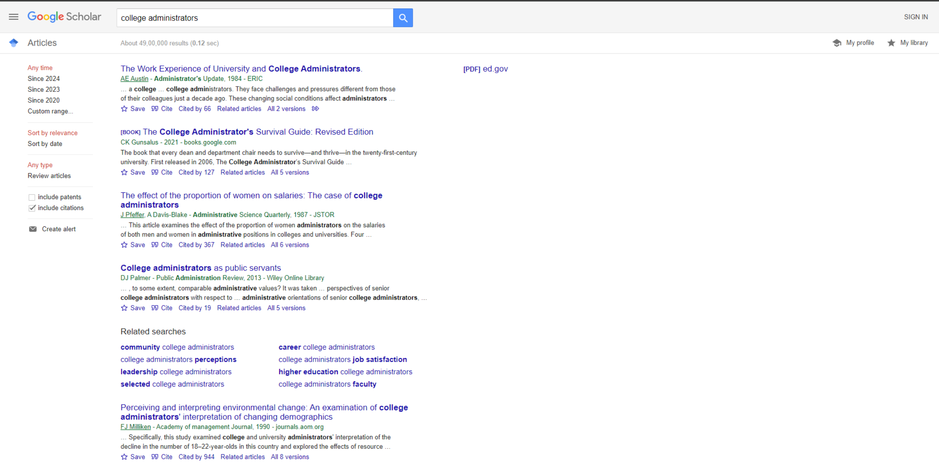The height and width of the screenshot is (464, 939).
Task: Enable Review articles filter
Action: (x=50, y=176)
